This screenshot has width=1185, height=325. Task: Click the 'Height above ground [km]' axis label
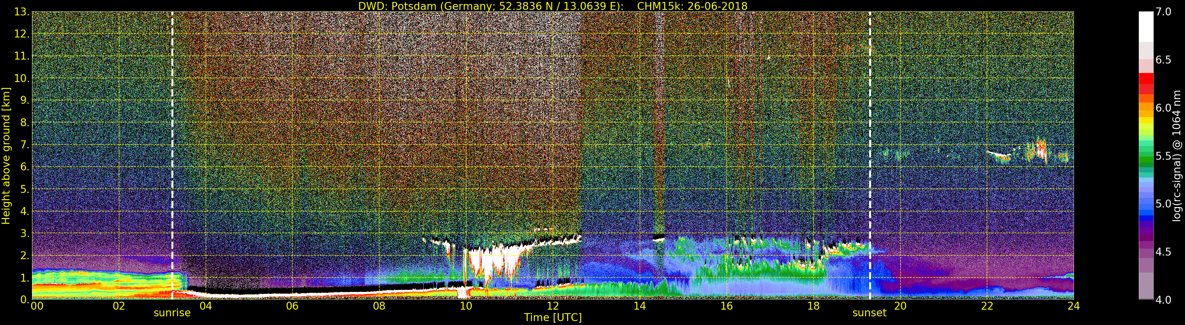click(6, 156)
